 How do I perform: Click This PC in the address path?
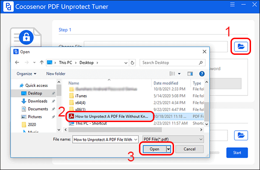click(x=65, y=63)
